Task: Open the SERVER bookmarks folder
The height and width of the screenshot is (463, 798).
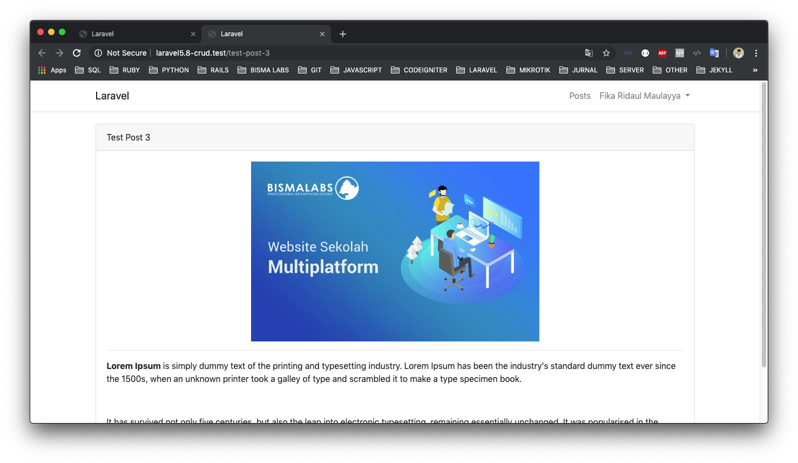Action: (625, 70)
